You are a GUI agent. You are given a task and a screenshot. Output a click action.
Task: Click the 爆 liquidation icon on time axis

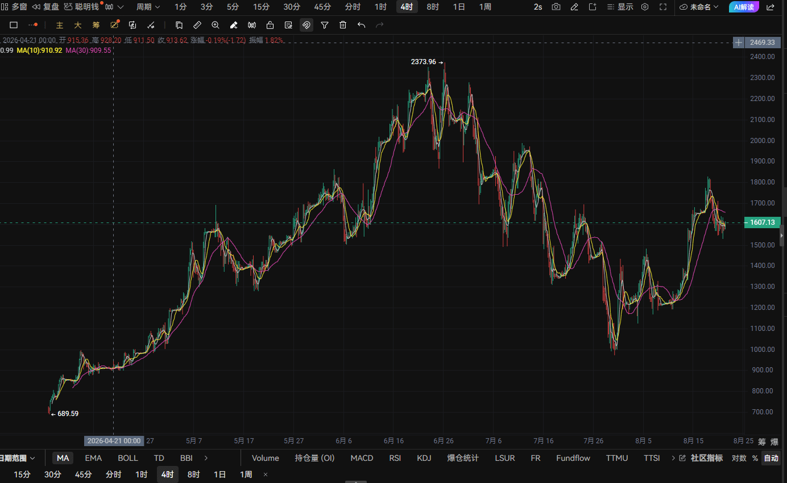pyautogui.click(x=774, y=442)
